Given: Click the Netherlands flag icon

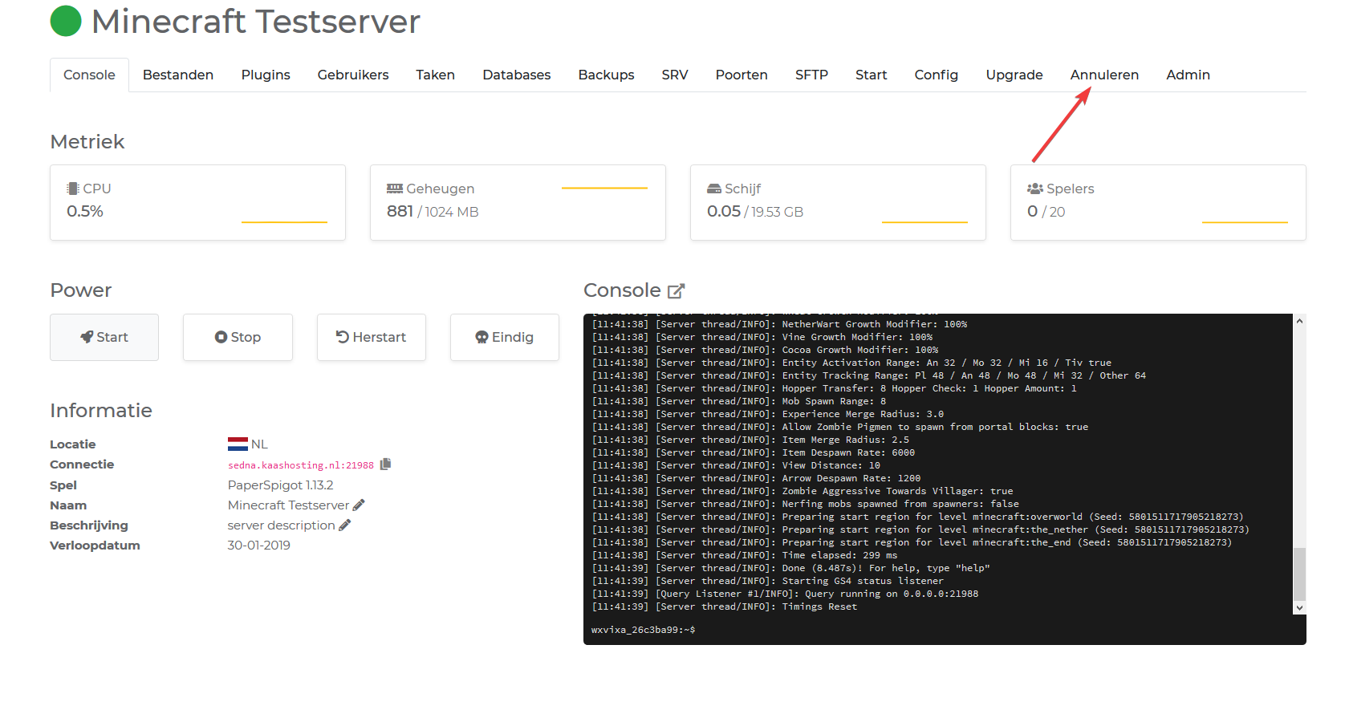Looking at the screenshot, I should tap(238, 444).
